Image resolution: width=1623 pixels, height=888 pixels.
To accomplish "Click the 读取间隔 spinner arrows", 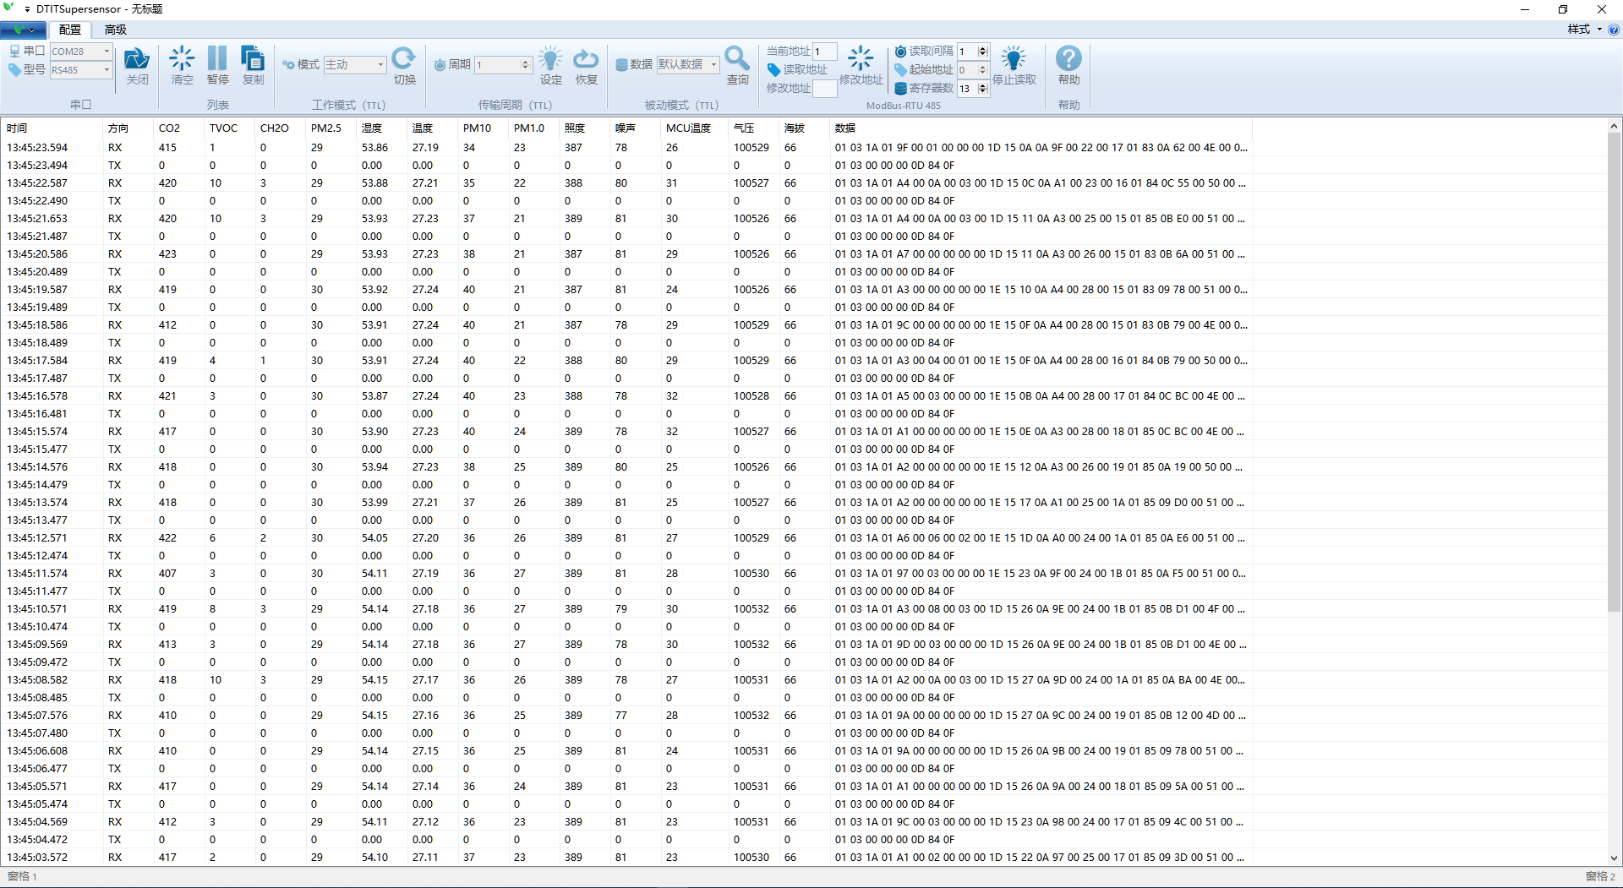I will tap(982, 51).
